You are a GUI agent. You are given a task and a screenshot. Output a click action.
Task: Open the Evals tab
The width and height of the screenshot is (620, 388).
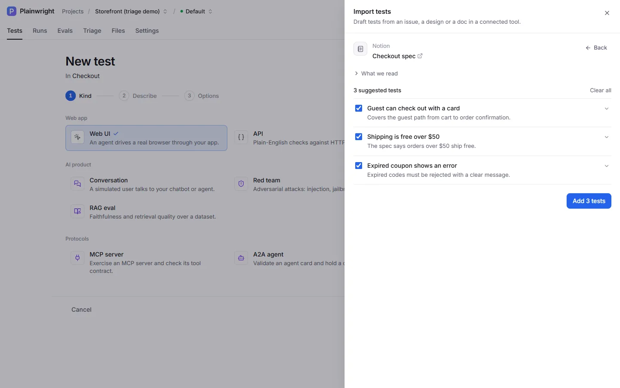point(65,31)
